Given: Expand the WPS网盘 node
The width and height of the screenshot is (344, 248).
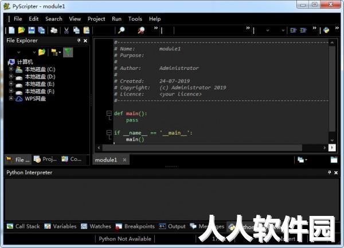Looking at the screenshot, I should [11, 99].
